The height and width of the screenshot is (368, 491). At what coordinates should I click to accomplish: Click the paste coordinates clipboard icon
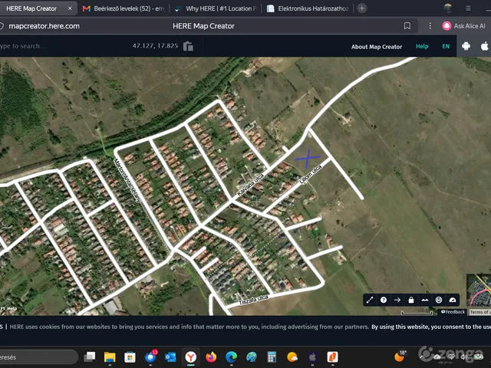coord(188,46)
